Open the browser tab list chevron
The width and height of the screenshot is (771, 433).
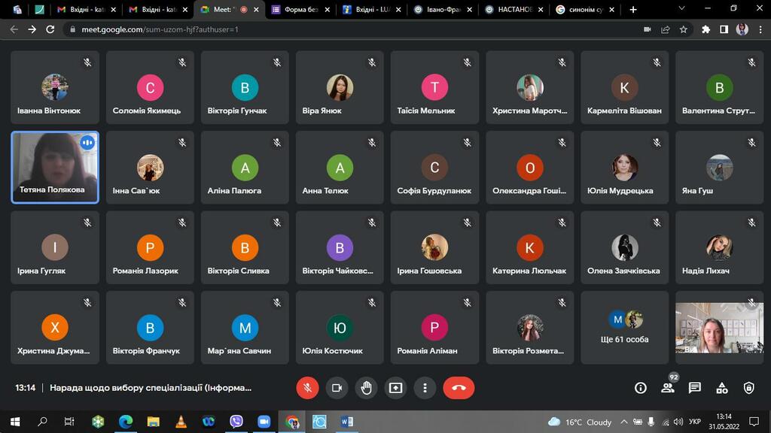pos(681,9)
